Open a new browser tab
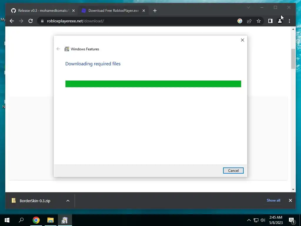This screenshot has width=301, height=226. (x=155, y=11)
